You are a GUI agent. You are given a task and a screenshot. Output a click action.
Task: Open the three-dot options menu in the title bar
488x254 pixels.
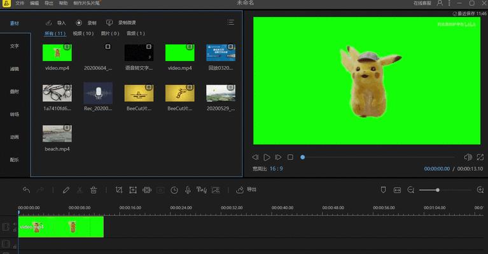click(x=449, y=3)
